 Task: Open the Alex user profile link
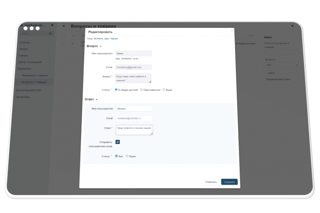117,59
